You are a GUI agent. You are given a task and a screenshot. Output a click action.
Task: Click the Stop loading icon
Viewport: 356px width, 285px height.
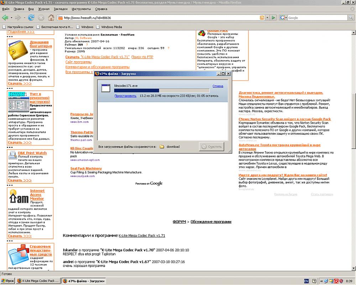click(41, 17)
